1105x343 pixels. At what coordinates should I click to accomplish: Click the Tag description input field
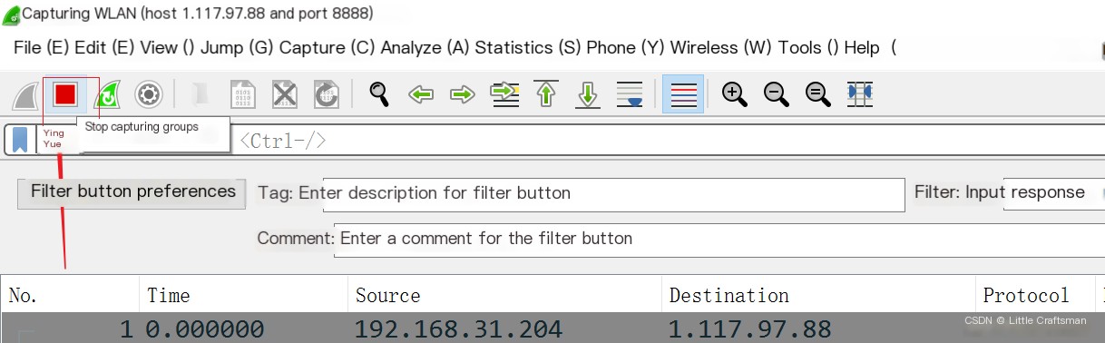tap(614, 194)
